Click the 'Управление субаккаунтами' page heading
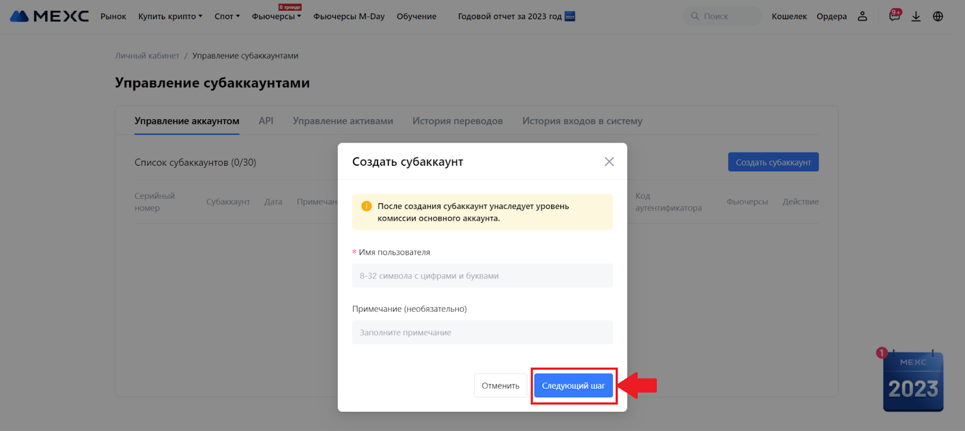Screen dimensions: 965x431 coord(212,83)
